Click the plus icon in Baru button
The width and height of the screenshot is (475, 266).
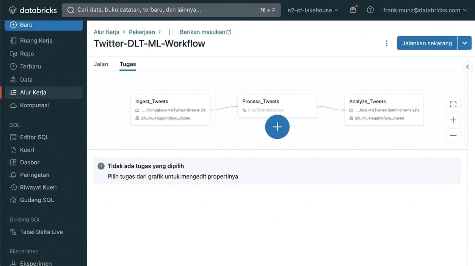click(x=13, y=25)
